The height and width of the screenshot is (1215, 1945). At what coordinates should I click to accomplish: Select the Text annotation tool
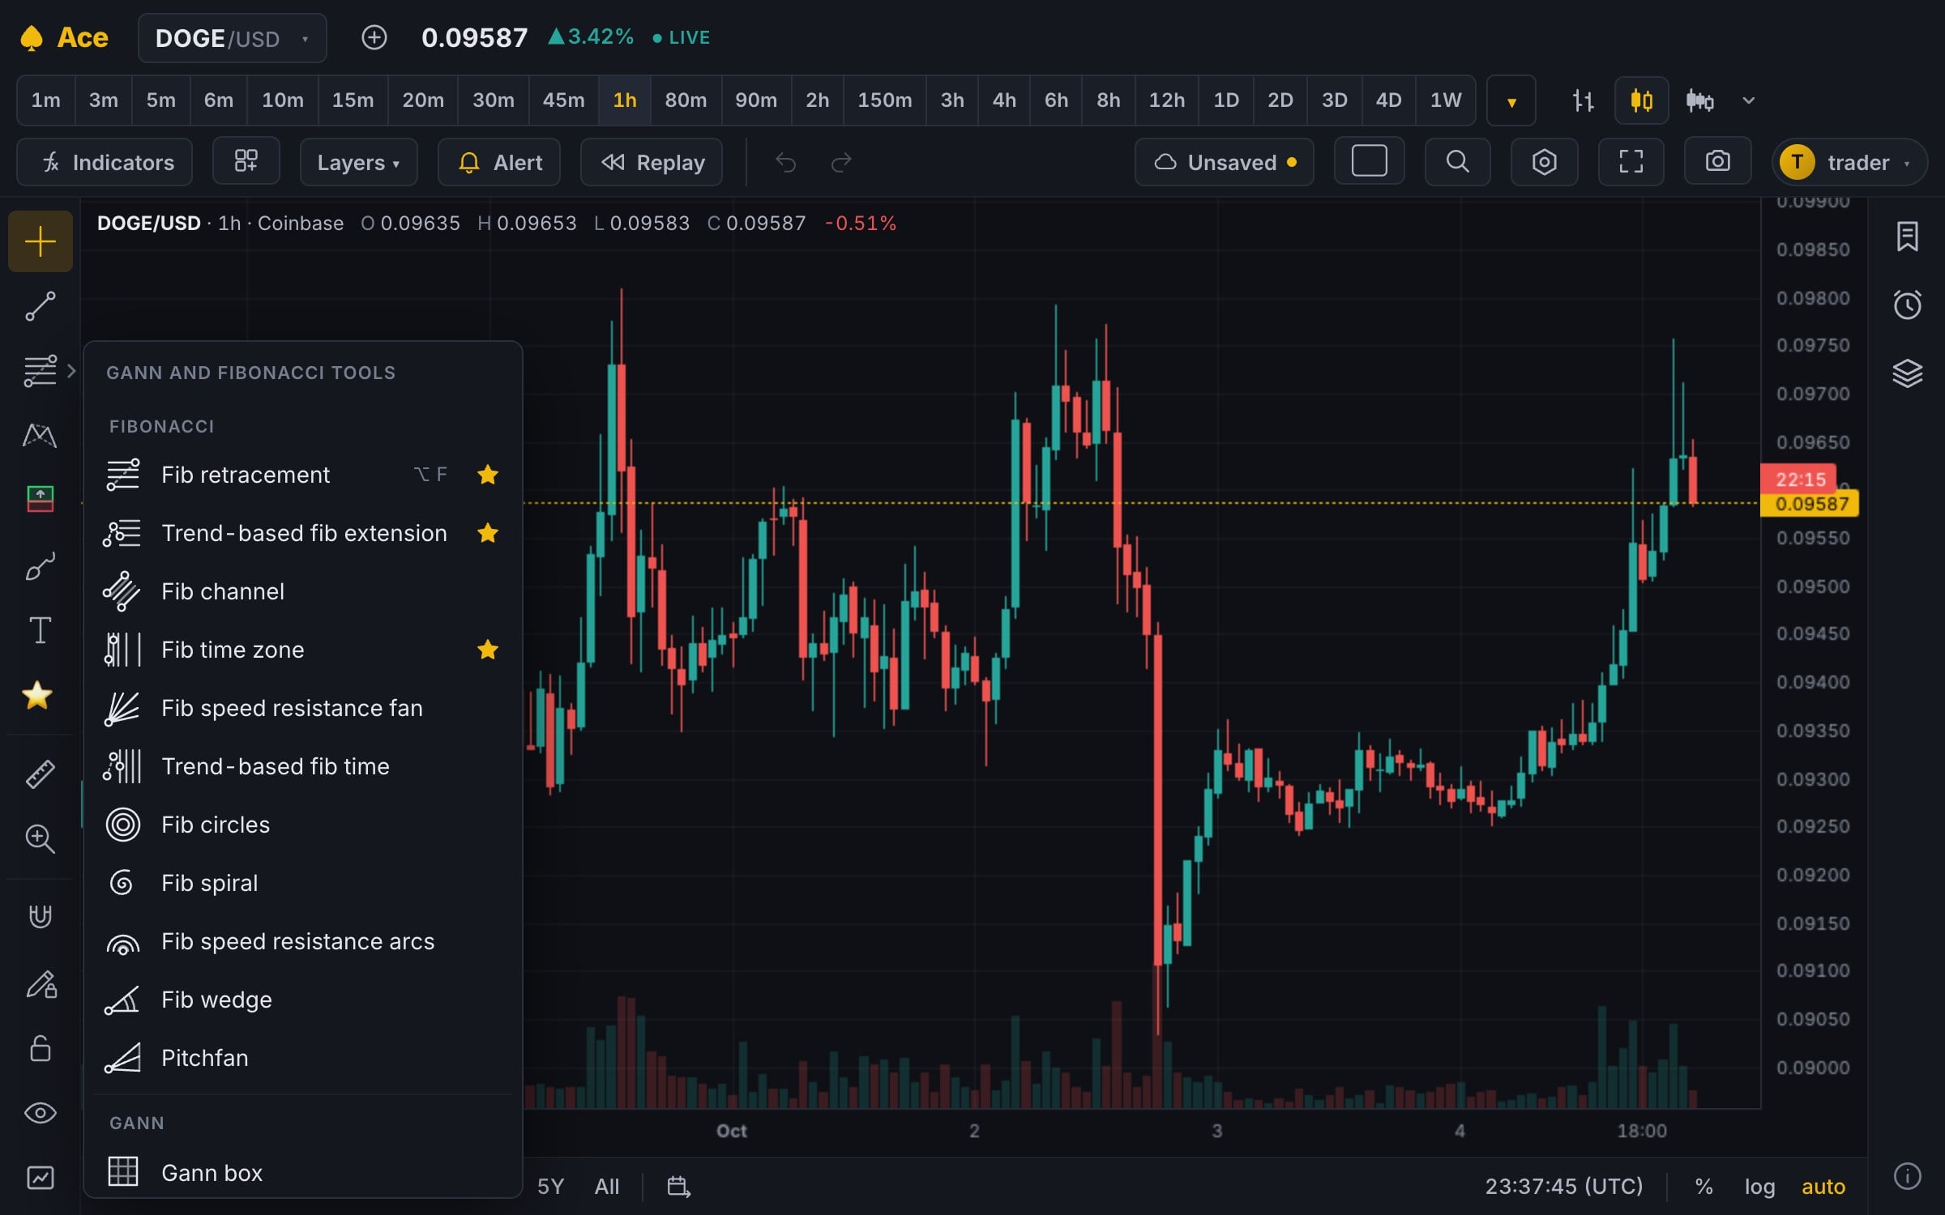(40, 630)
